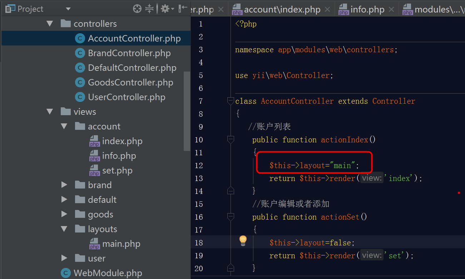Click the class icon of GoodsController.php
Screen dimensions: 465x279
coord(80,83)
